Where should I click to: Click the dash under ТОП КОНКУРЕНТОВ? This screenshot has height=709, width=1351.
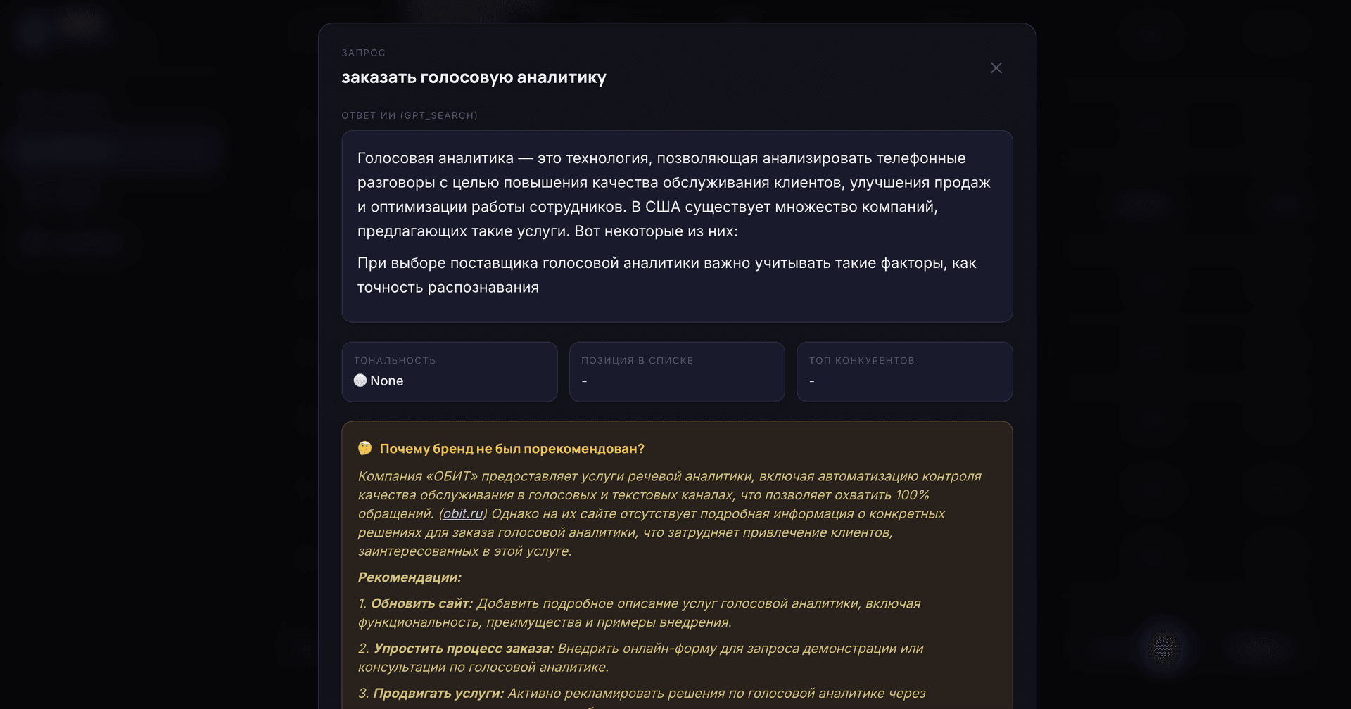[x=812, y=381]
